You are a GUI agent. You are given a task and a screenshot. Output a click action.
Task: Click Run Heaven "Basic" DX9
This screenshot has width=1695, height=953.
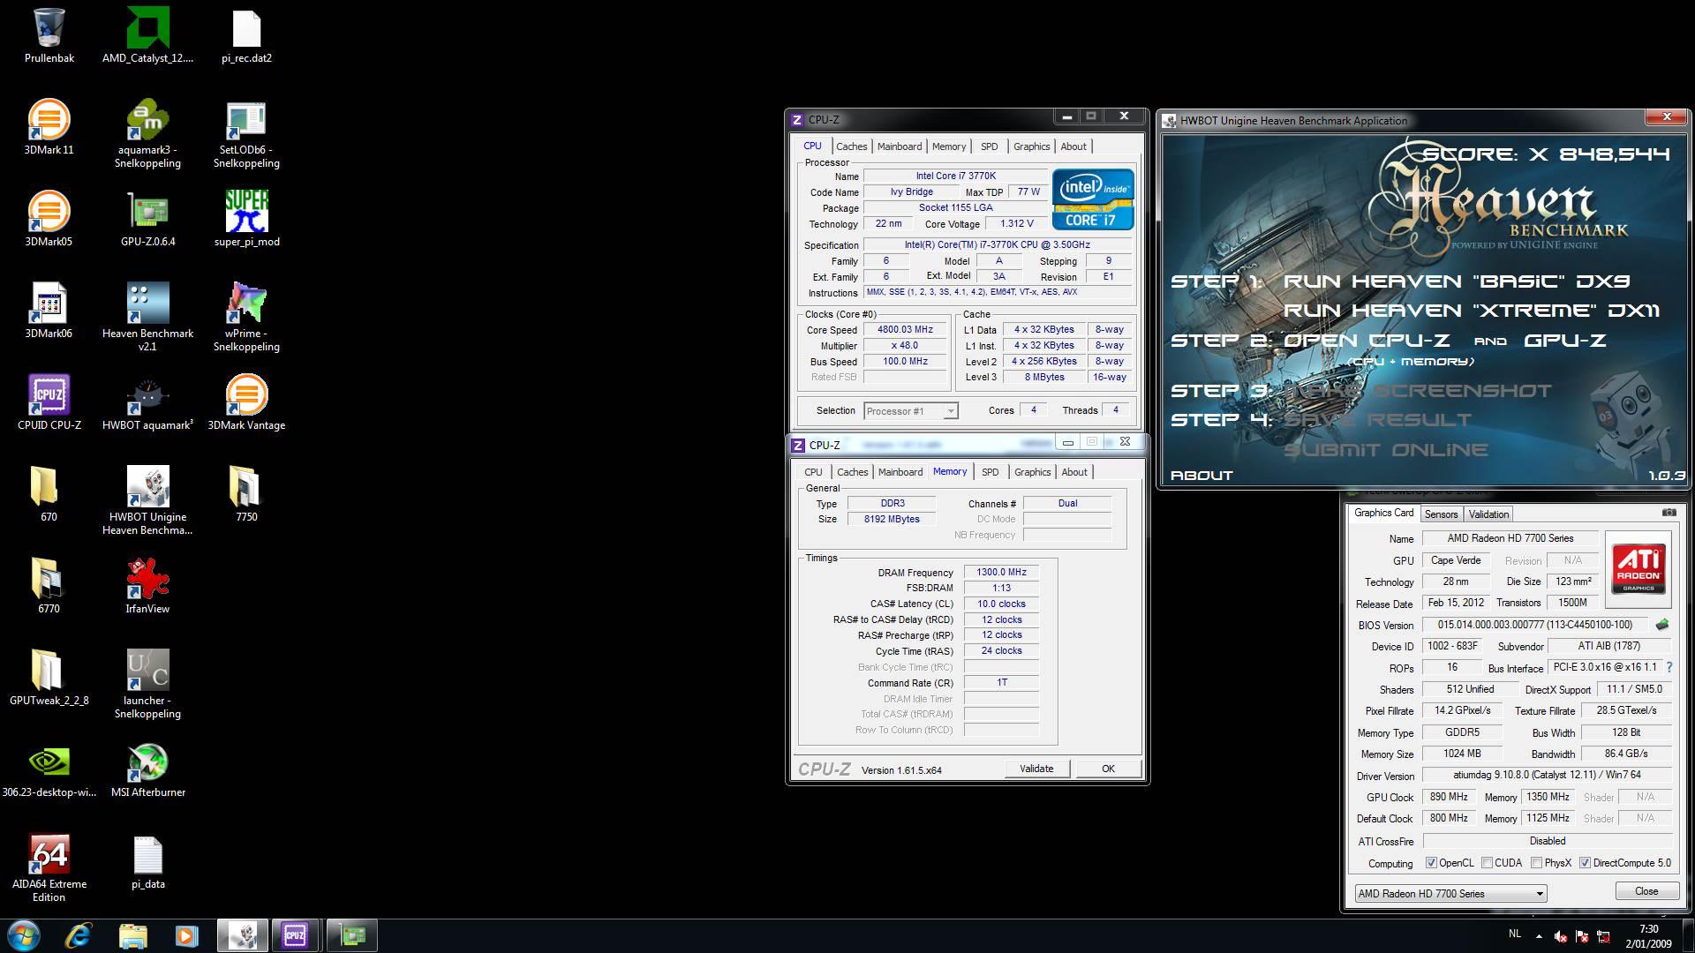(x=1457, y=281)
